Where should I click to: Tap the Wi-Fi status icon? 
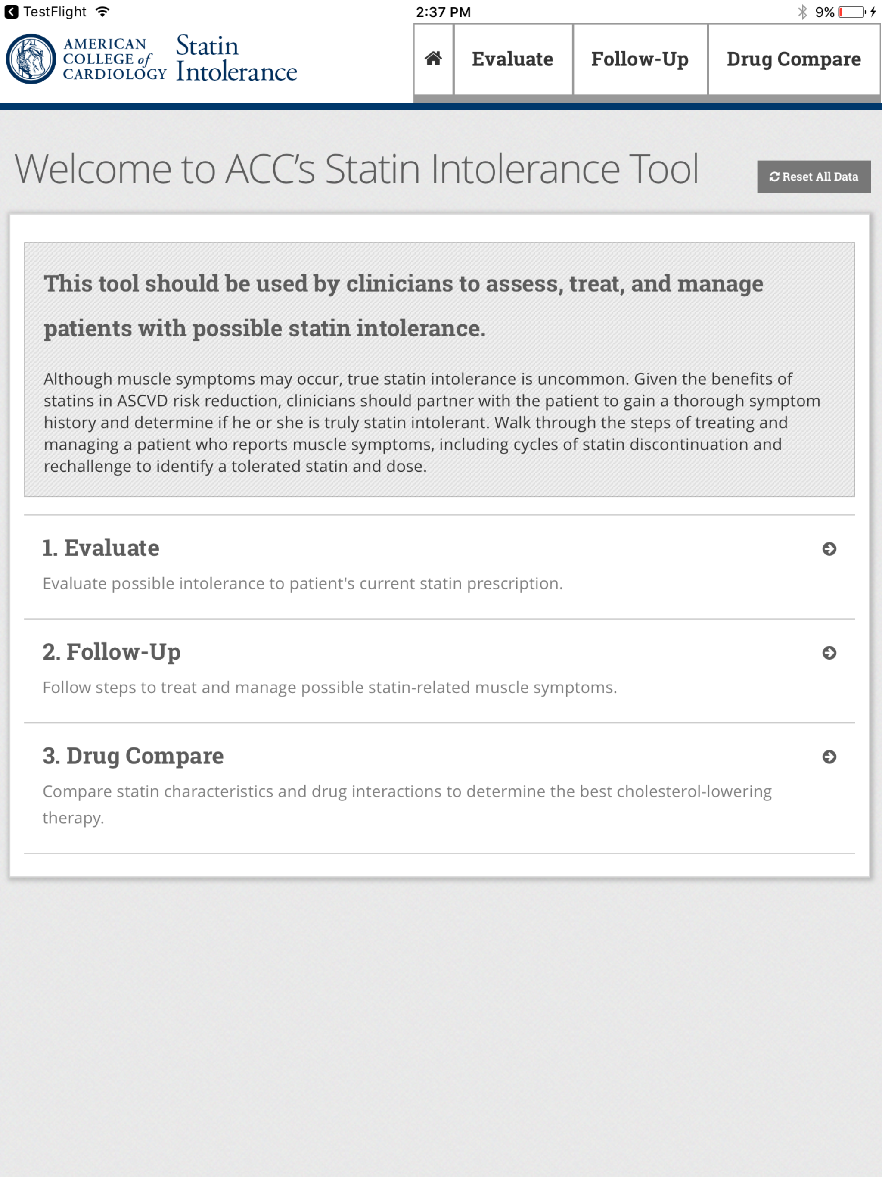(102, 12)
